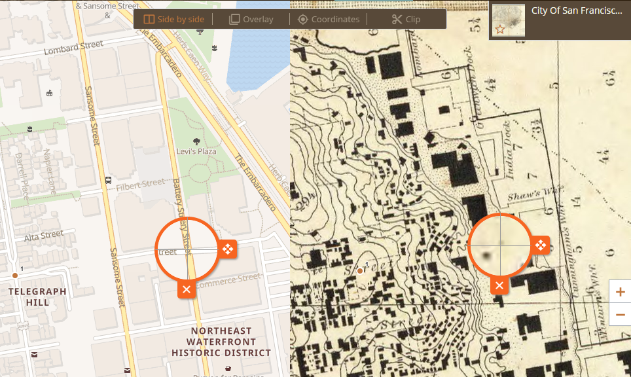The height and width of the screenshot is (377, 631).
Task: Close the left map magnifier circle
Action: click(x=187, y=289)
